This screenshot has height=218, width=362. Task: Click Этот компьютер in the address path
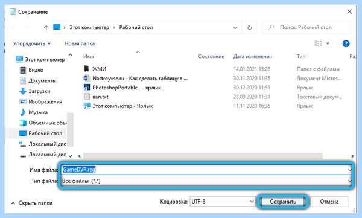tap(89, 27)
